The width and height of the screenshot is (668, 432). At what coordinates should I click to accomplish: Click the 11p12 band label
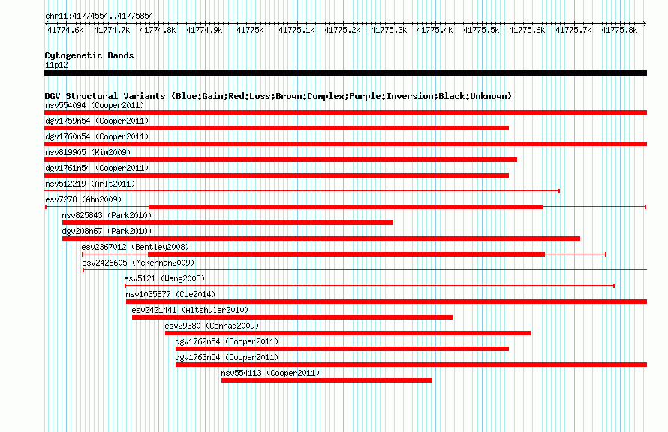(x=56, y=64)
